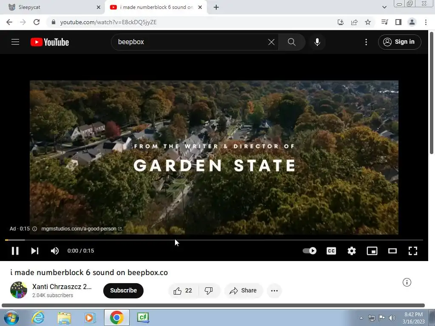Click the horizontal scrollbar at bottom
Image resolution: width=435 pixels, height=326 pixels.
(213, 306)
